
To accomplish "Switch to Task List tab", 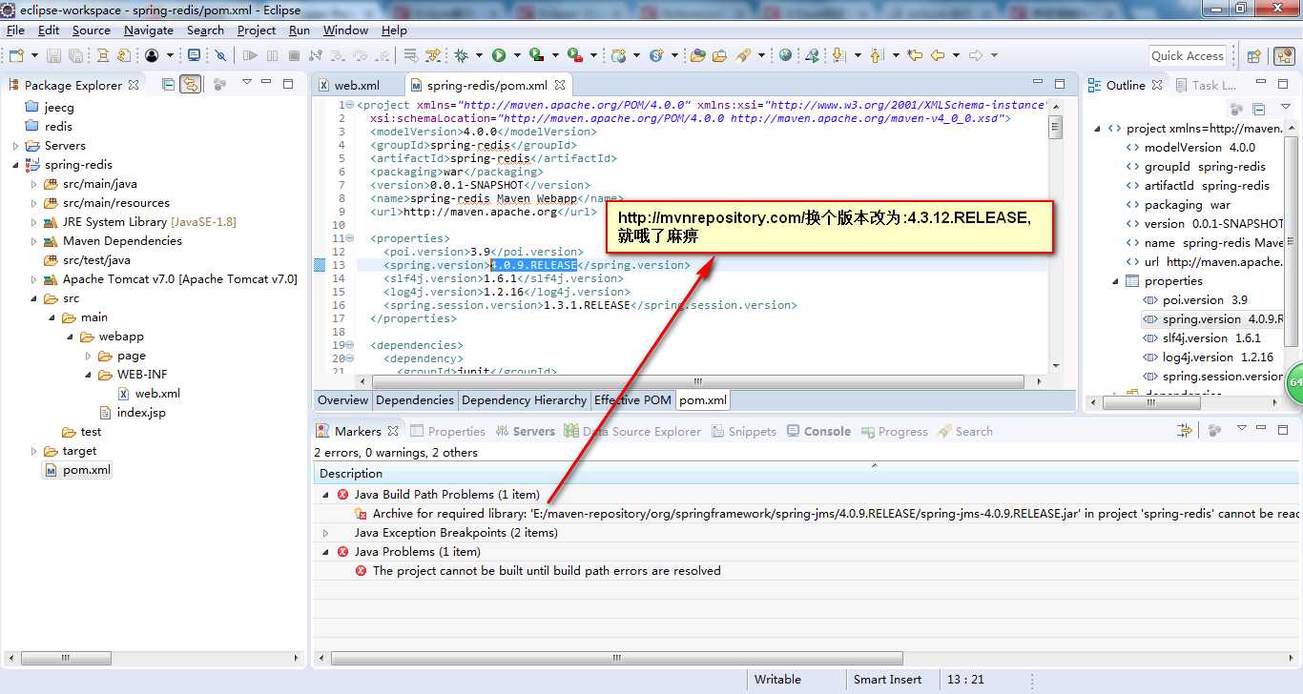I will pyautogui.click(x=1205, y=85).
